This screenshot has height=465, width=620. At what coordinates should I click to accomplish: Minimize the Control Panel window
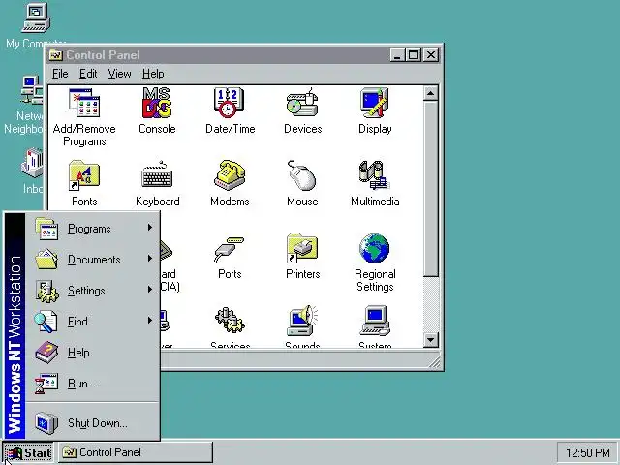click(x=397, y=55)
